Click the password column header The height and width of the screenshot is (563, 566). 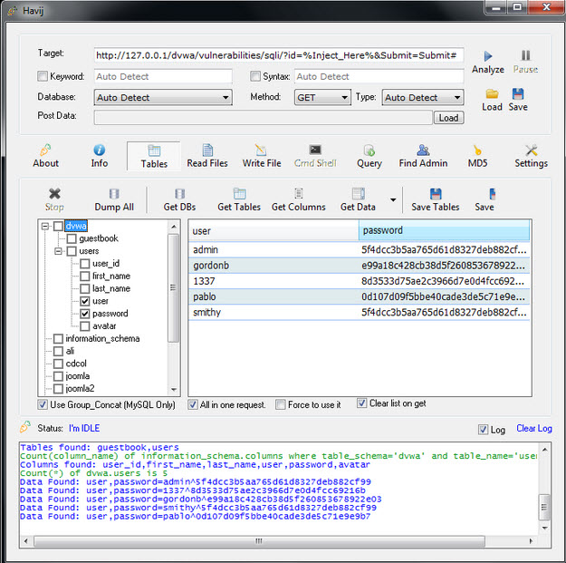pos(444,230)
